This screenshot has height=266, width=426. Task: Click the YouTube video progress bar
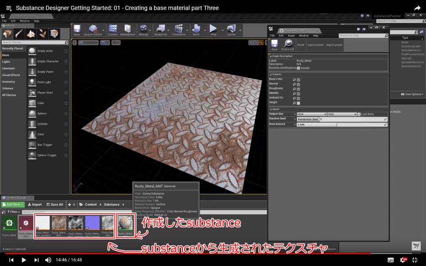[x=213, y=254]
